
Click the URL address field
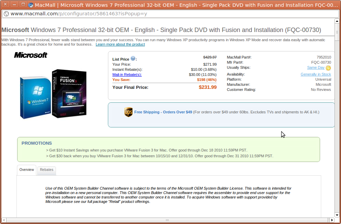click(170, 14)
